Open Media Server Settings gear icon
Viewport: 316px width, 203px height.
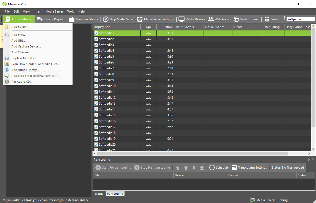point(140,19)
